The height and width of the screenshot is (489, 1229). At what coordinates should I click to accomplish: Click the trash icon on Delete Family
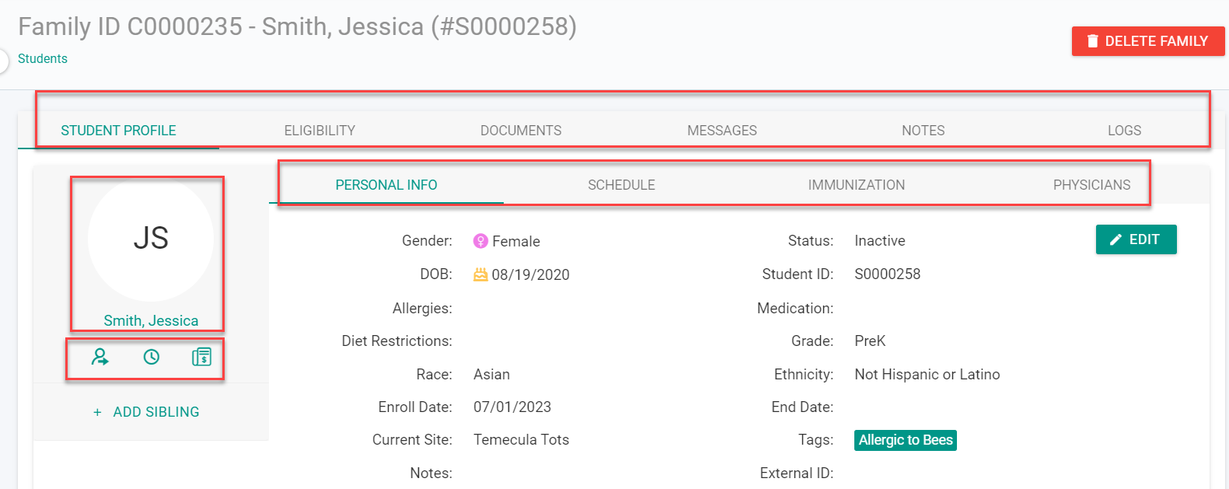(x=1093, y=41)
